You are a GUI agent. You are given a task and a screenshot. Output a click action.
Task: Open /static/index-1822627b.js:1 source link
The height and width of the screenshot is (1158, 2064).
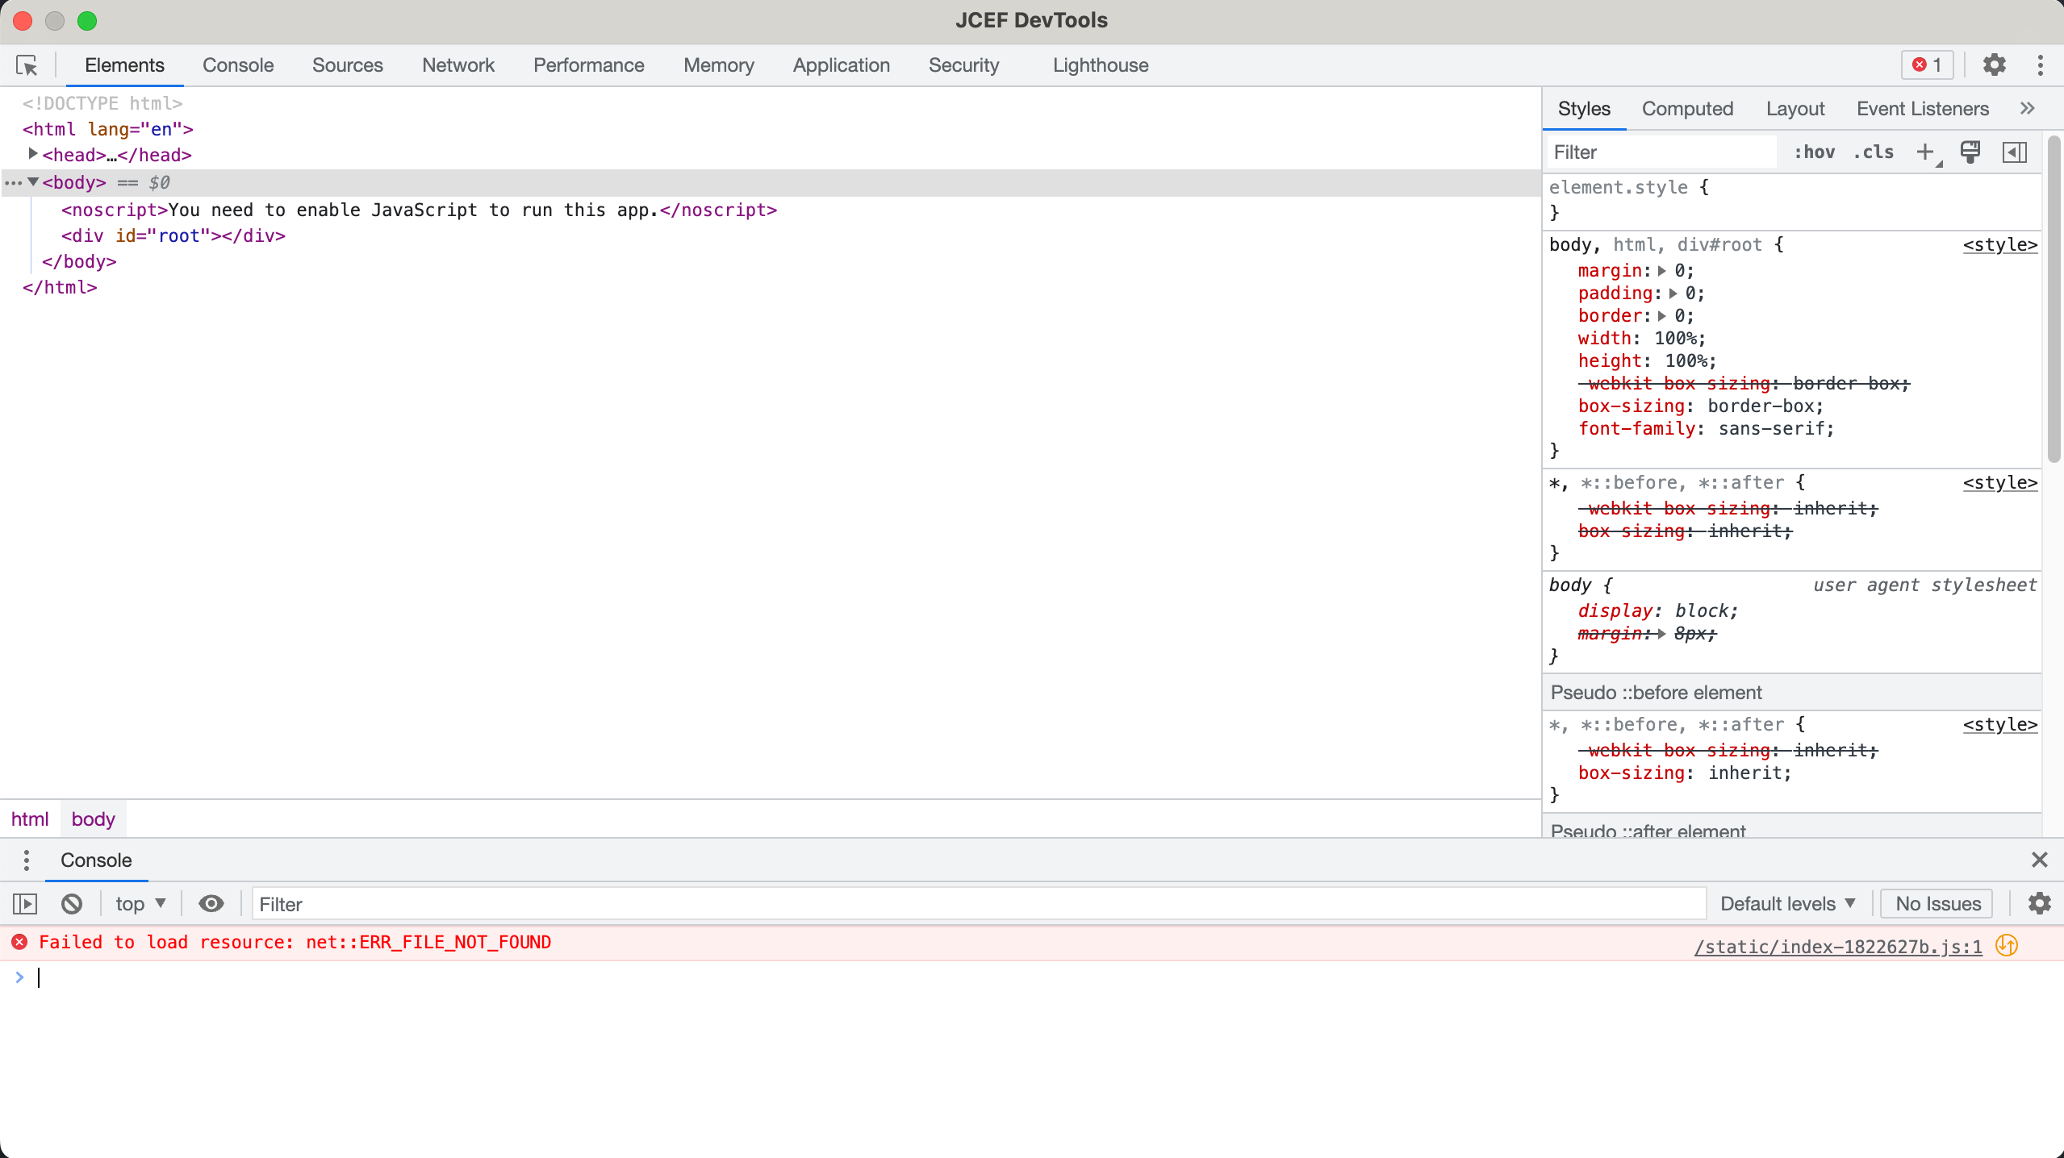(x=1837, y=946)
